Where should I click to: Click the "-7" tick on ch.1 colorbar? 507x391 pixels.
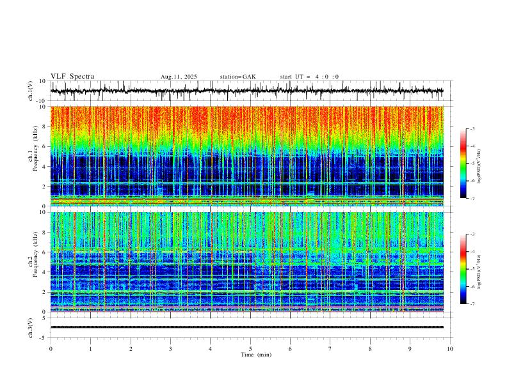472,198
